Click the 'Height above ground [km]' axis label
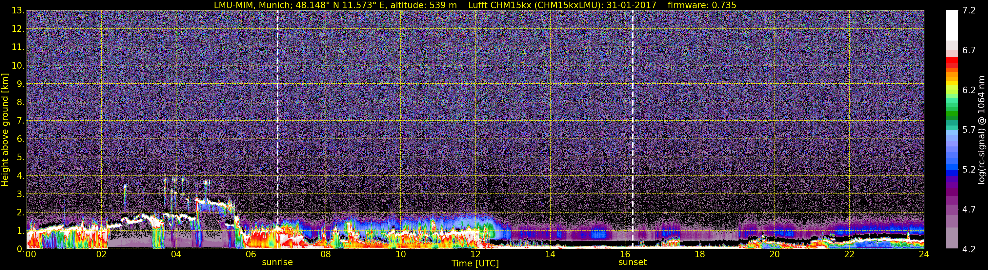This screenshot has width=988, height=270. [x=5, y=130]
